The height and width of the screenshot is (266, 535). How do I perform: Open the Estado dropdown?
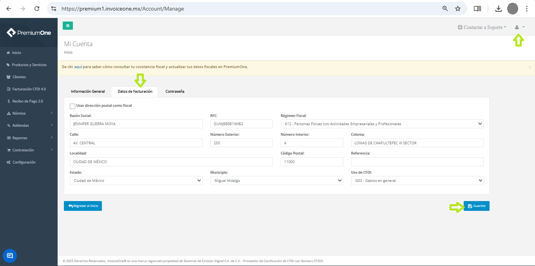click(x=136, y=181)
